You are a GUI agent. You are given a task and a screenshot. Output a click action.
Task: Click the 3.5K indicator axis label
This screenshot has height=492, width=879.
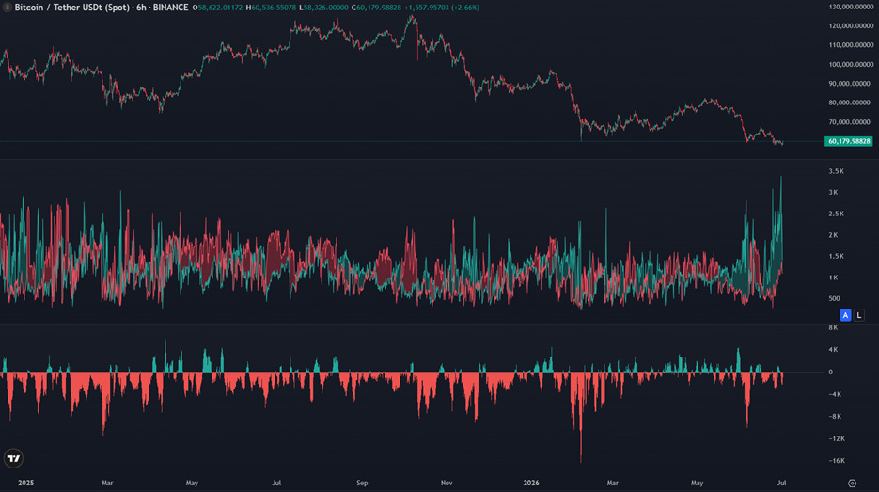coord(837,171)
